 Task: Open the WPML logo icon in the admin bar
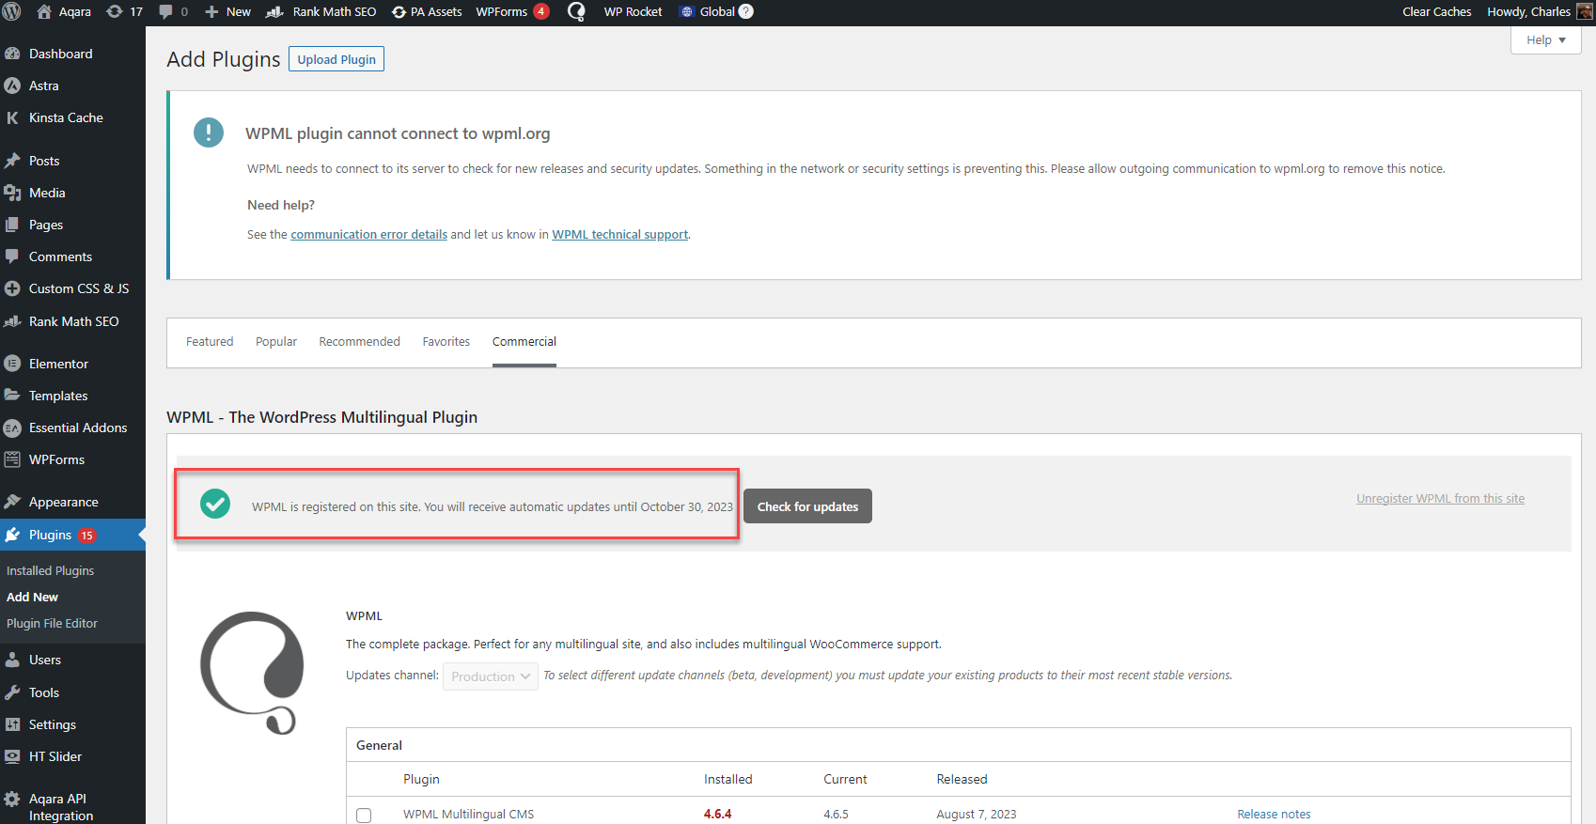pyautogui.click(x=576, y=11)
